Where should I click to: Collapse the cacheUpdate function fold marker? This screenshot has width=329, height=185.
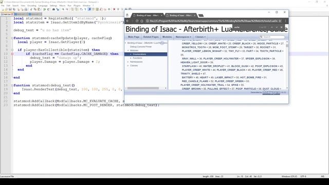[12, 38]
